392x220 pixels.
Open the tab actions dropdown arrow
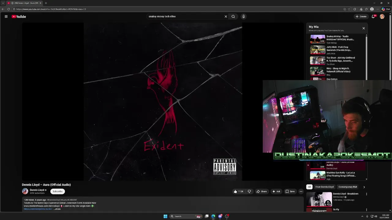coord(3,3)
